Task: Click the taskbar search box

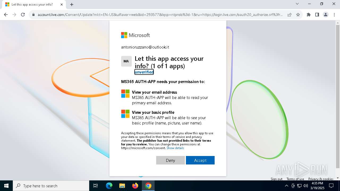Action: [x=51, y=186]
